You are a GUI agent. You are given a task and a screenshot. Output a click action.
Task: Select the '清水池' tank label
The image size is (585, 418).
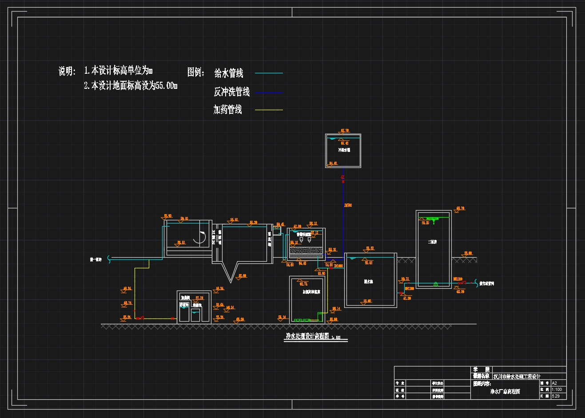369,282
